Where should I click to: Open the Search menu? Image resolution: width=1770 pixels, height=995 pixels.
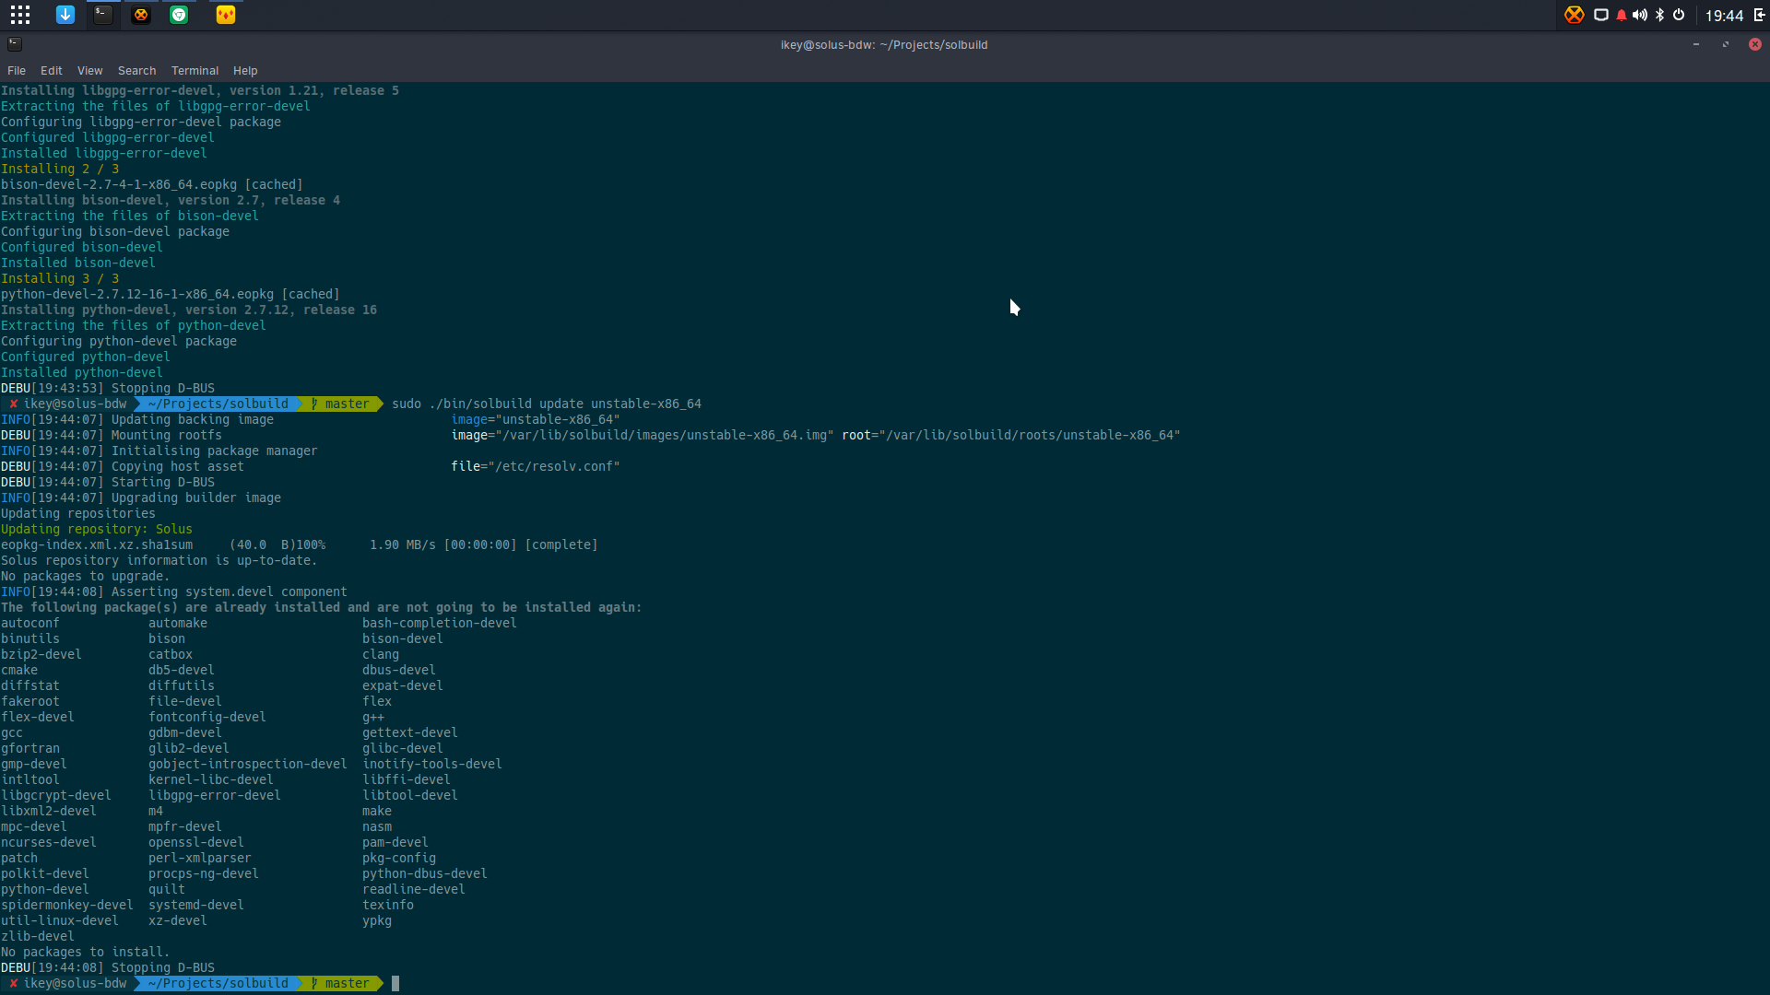pos(137,71)
